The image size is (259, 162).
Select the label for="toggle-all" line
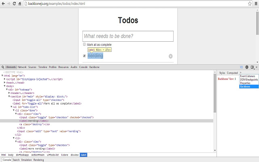click(x=47, y=104)
